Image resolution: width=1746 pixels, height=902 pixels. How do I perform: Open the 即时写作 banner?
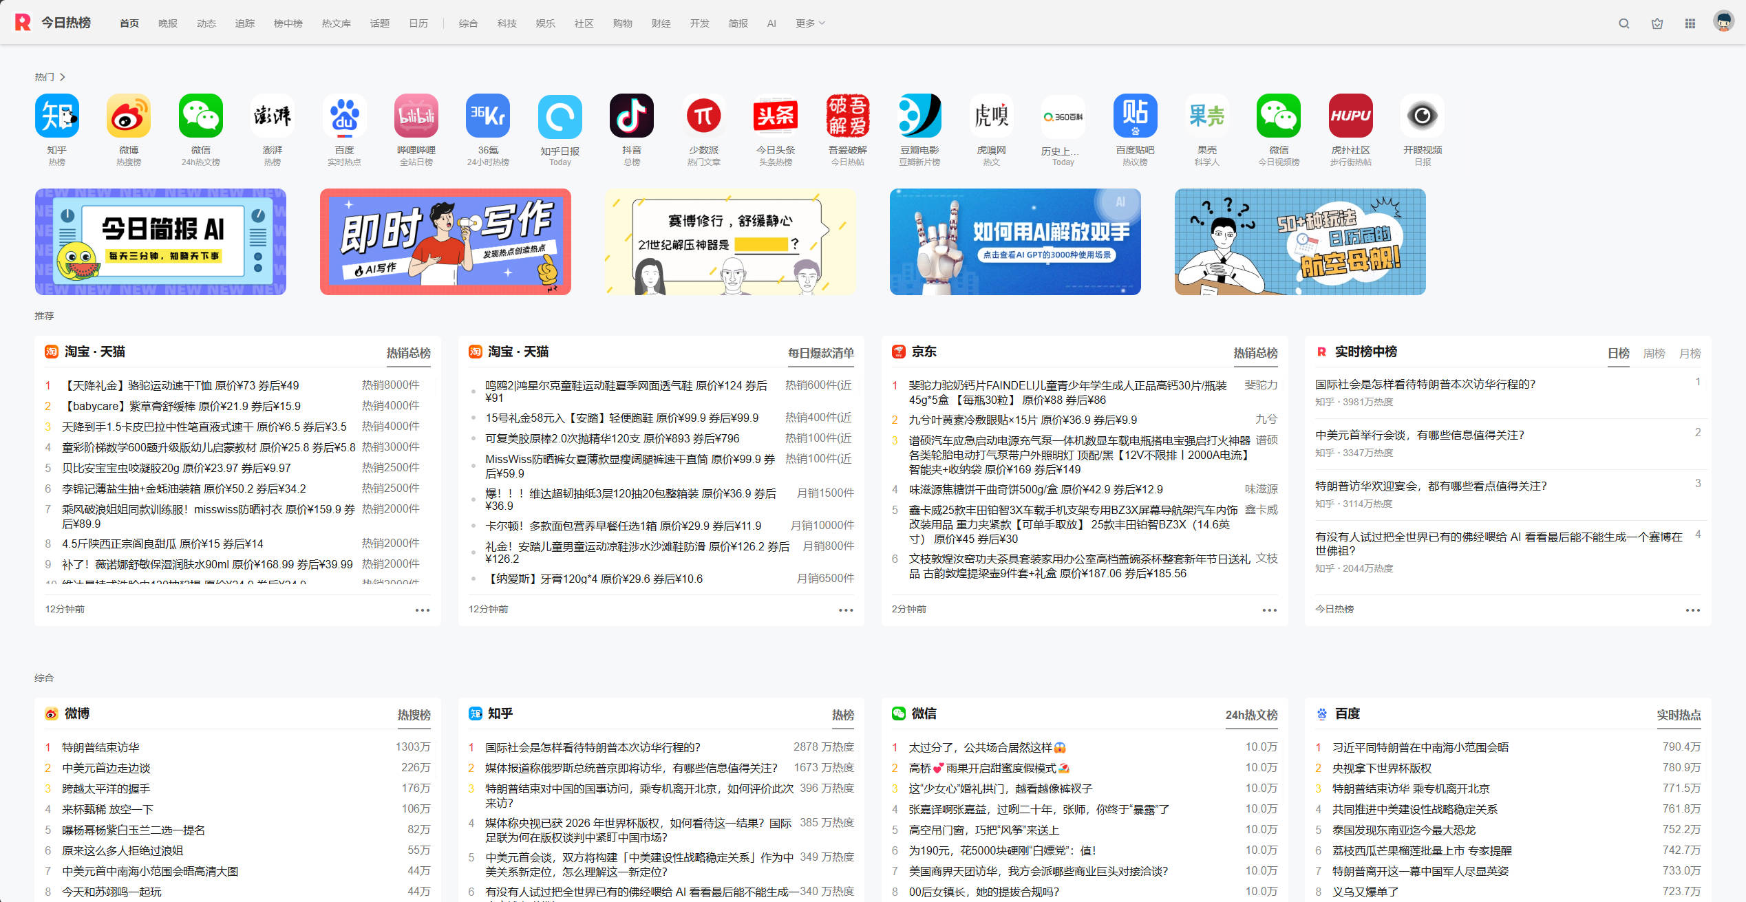pos(445,241)
